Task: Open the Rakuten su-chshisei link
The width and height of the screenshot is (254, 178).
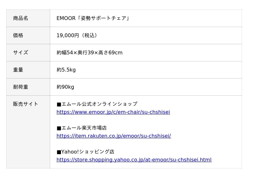Action: 114,136
